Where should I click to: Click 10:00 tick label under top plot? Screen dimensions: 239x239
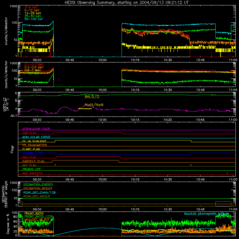(x=102, y=60)
